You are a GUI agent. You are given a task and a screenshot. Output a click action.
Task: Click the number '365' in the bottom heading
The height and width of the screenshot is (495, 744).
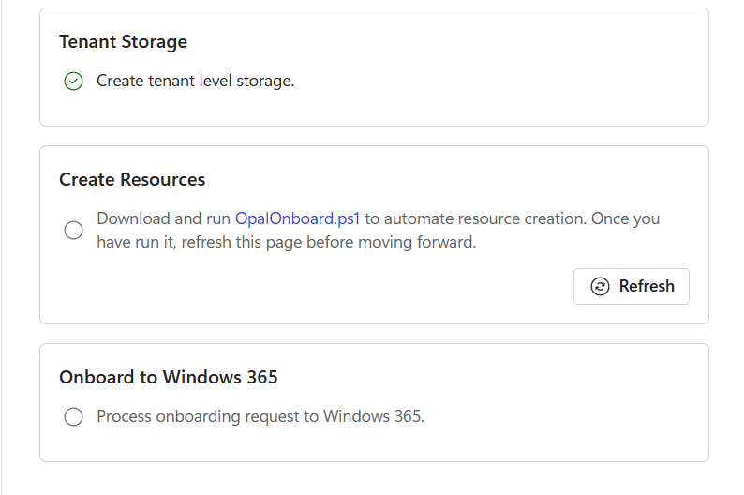pyautogui.click(x=262, y=377)
